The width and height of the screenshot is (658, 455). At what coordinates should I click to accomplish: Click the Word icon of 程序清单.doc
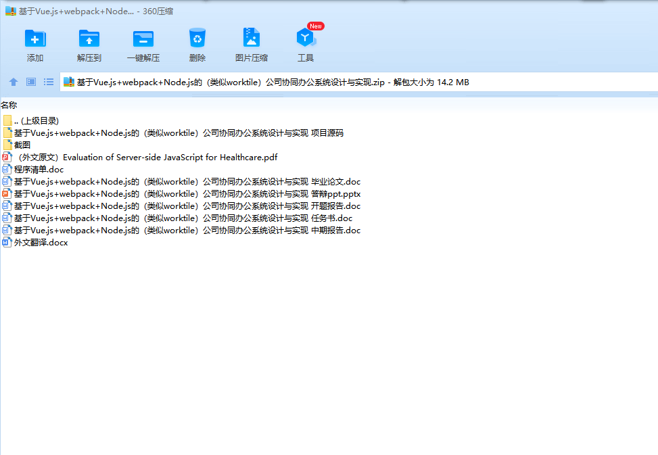(x=7, y=170)
